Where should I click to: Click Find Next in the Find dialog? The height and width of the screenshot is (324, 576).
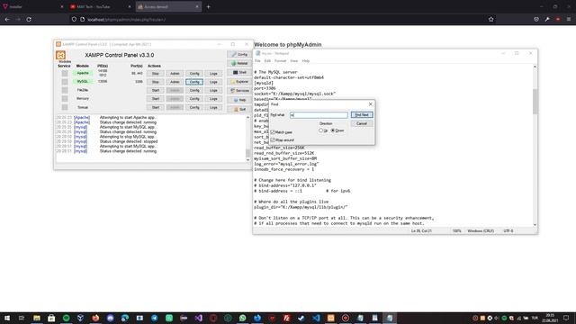(x=362, y=115)
